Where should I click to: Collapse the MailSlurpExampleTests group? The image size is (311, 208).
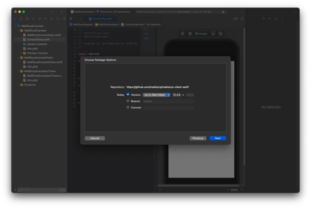click(18, 58)
